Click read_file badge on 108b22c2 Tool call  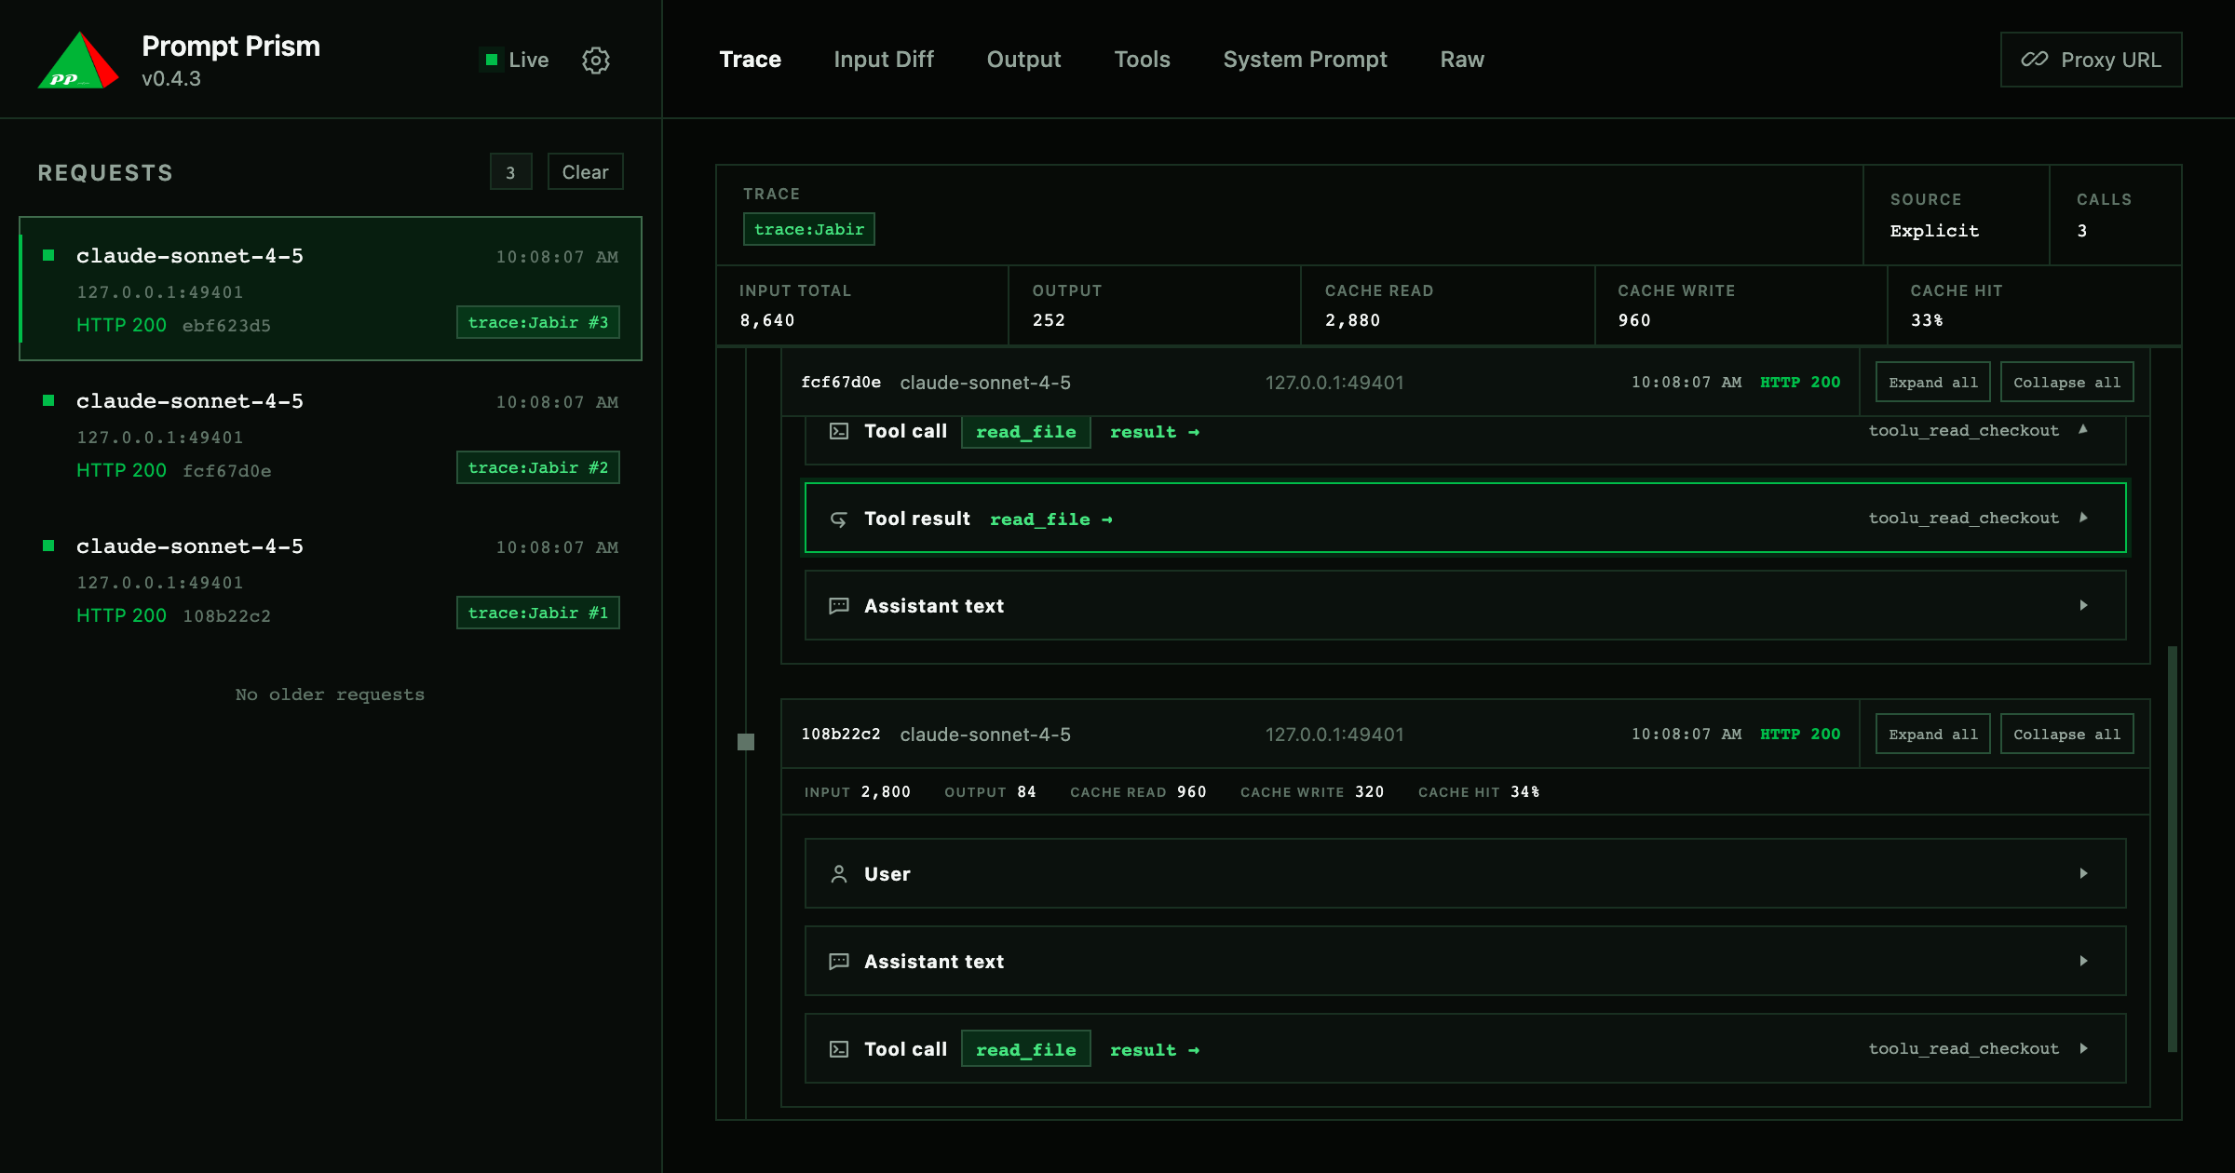coord(1025,1049)
